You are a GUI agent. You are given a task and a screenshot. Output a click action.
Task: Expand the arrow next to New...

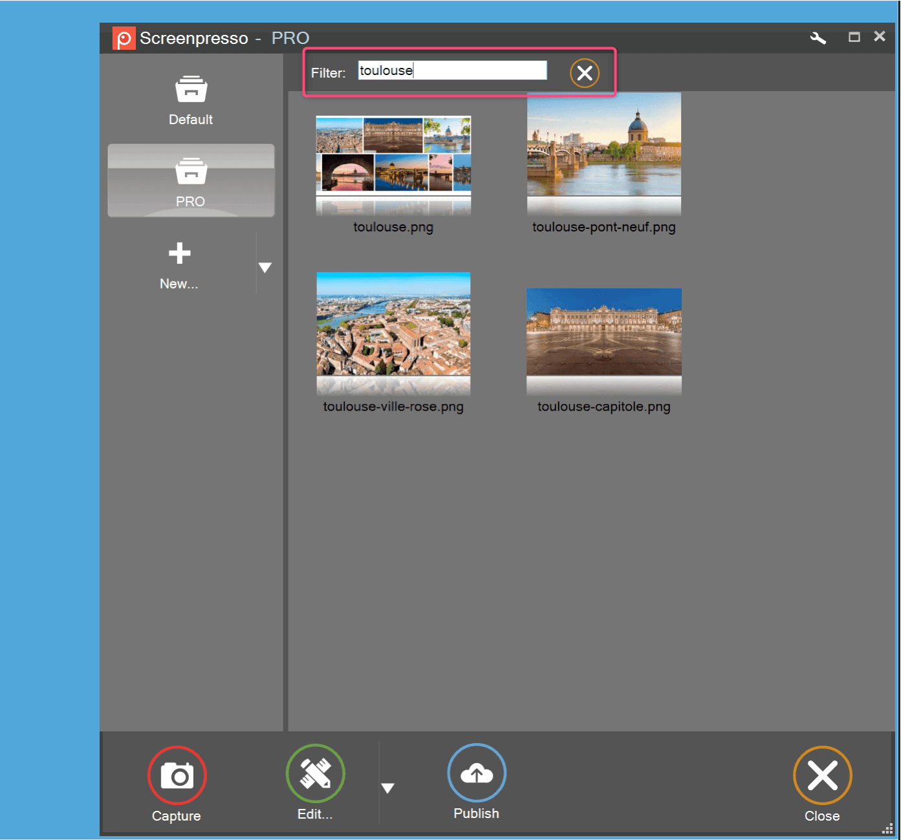coord(265,267)
